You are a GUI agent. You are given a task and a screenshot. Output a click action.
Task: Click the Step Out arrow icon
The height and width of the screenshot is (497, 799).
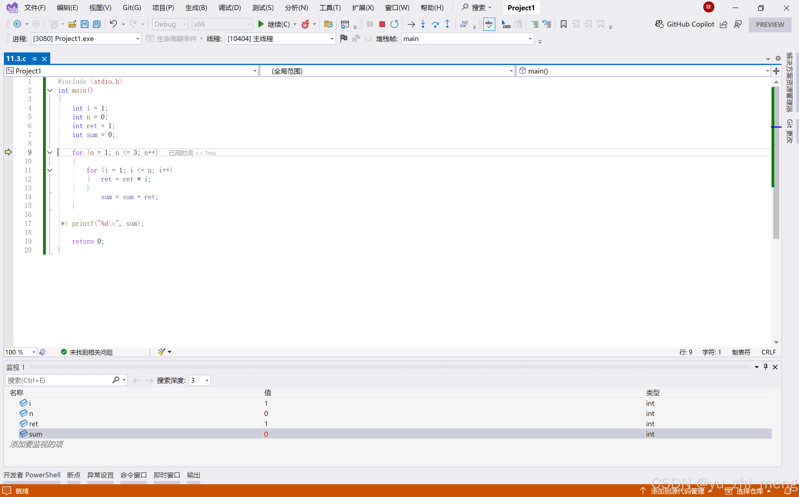(447, 24)
